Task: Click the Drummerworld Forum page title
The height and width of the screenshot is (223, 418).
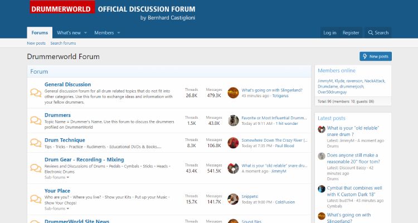Action: coord(63,56)
